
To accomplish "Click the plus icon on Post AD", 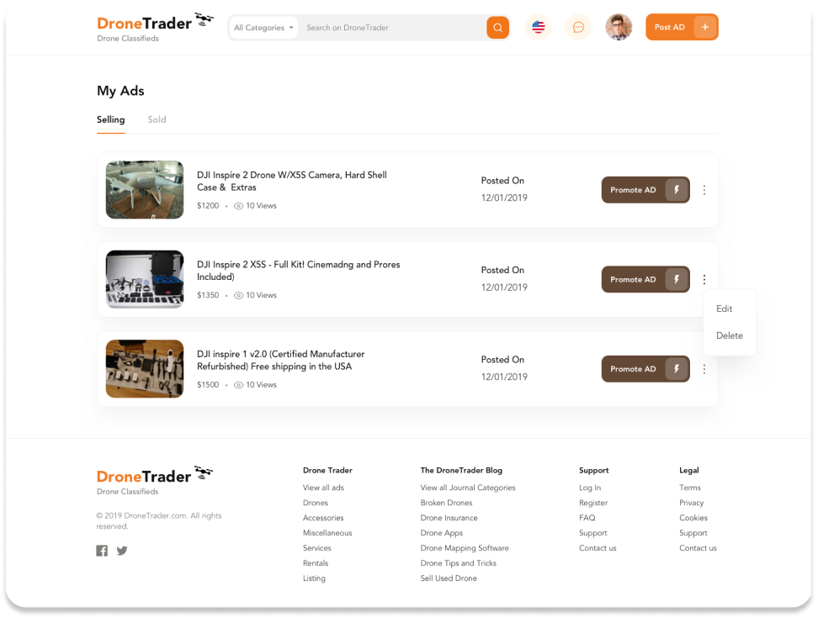I will pyautogui.click(x=704, y=27).
